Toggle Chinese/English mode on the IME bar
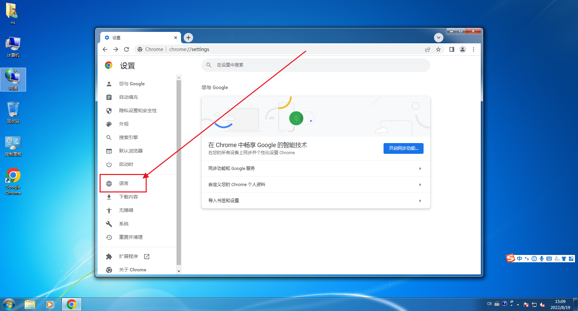 pos(519,259)
